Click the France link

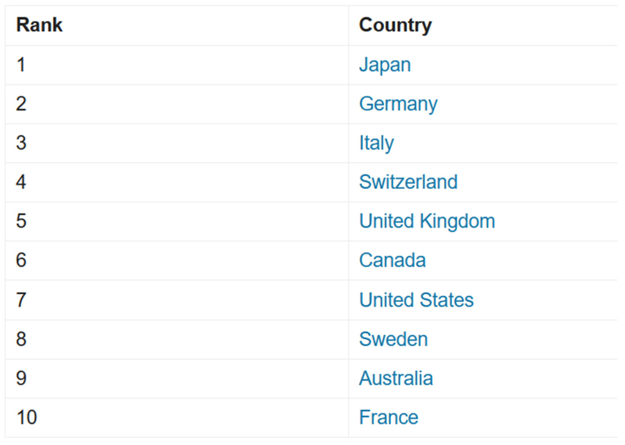tap(389, 417)
